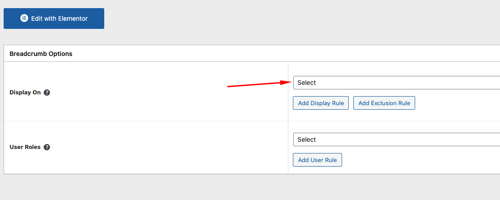The width and height of the screenshot is (500, 200).
Task: Click the "Edit with Elementor" button text
Action: click(59, 19)
